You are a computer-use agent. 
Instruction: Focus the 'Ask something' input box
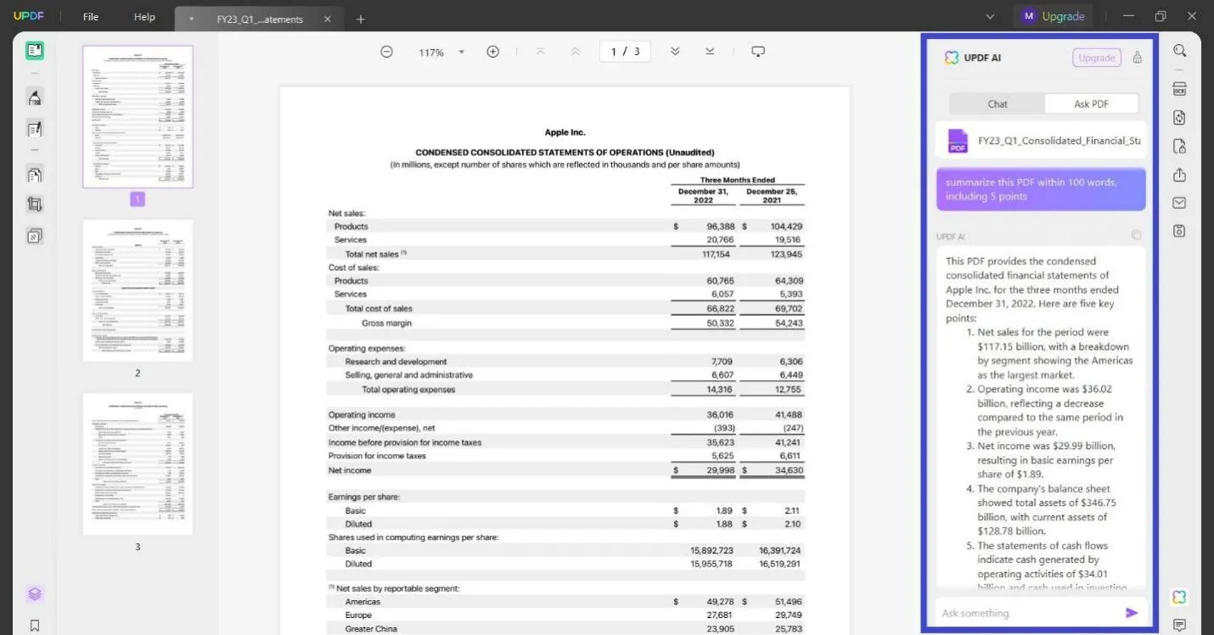(1027, 613)
